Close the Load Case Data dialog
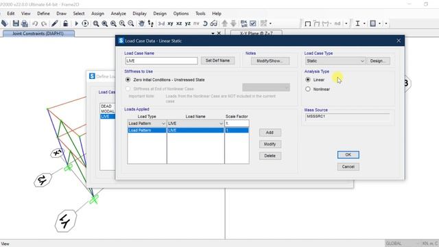The width and height of the screenshot is (439, 247). click(399, 41)
